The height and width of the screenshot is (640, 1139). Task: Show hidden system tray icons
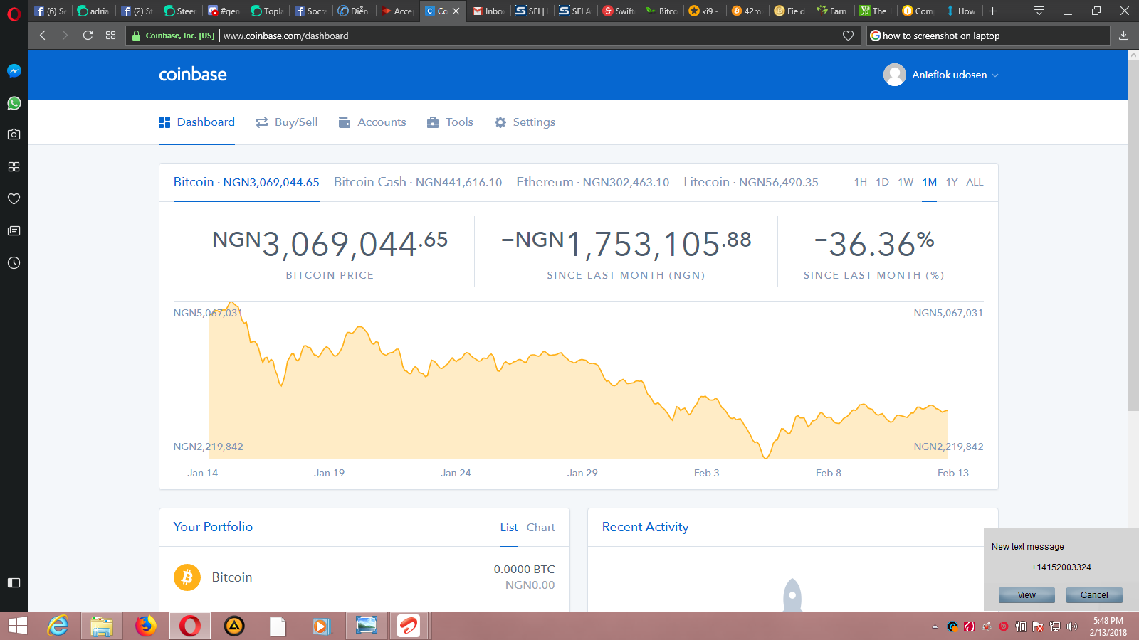tap(935, 626)
